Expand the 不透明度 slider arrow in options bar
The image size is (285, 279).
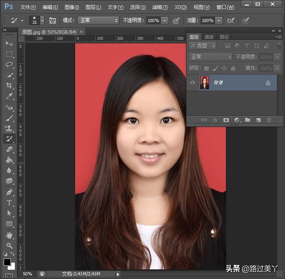click(x=164, y=20)
